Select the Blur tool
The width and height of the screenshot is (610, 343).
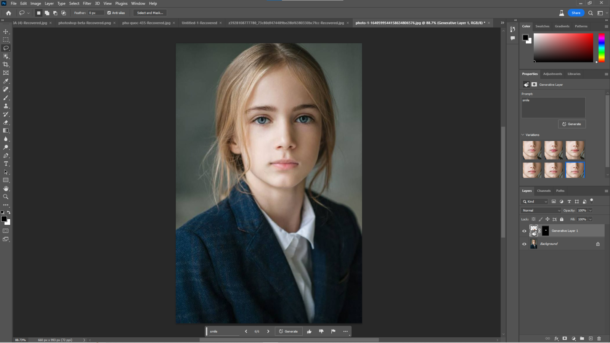(x=6, y=139)
